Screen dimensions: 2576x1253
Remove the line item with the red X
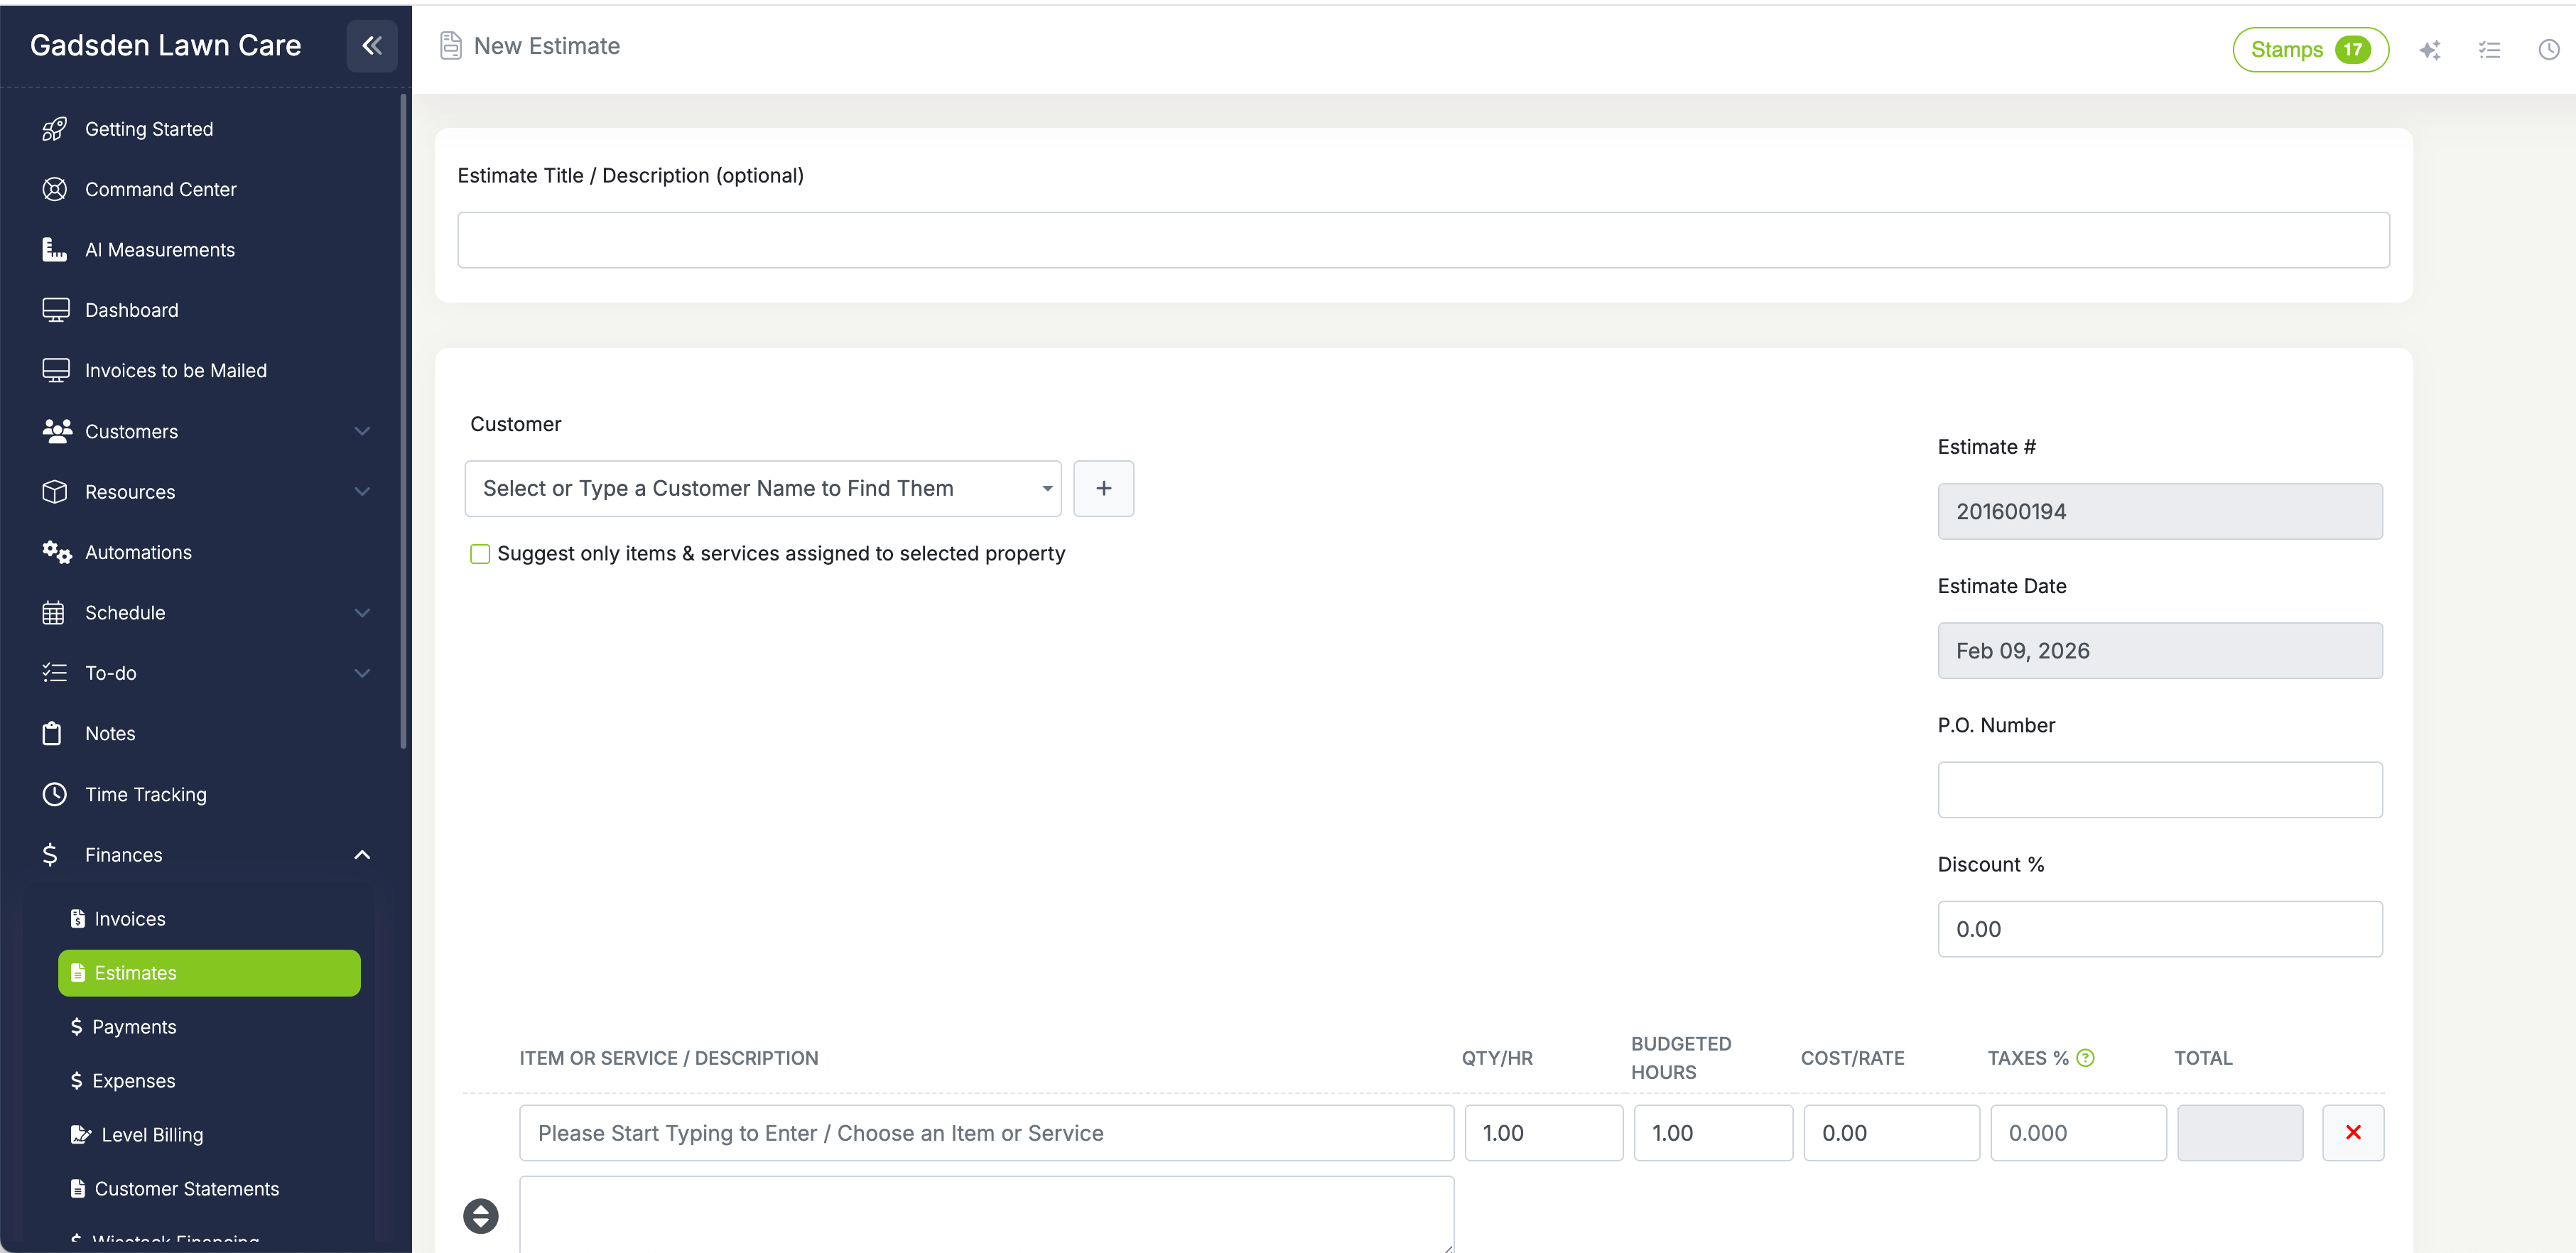pos(2353,1132)
